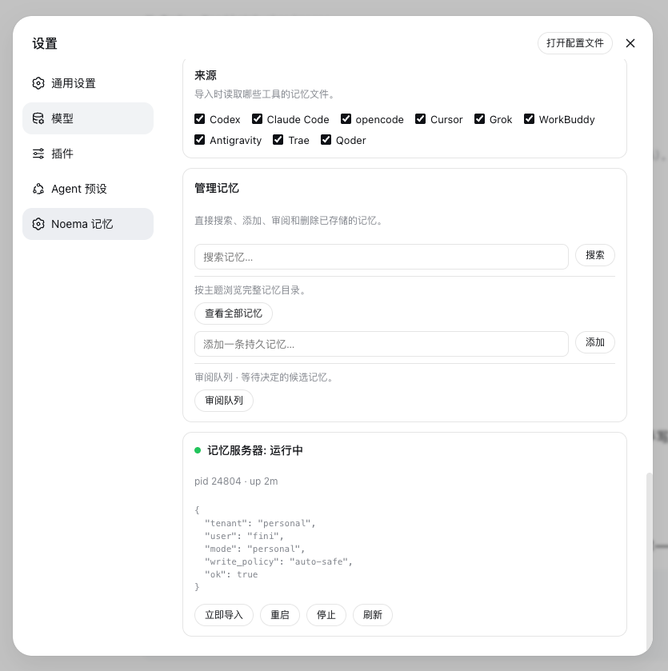Viewport: 668px width, 671px height.
Task: Restart the memory server with 重启
Action: click(280, 615)
